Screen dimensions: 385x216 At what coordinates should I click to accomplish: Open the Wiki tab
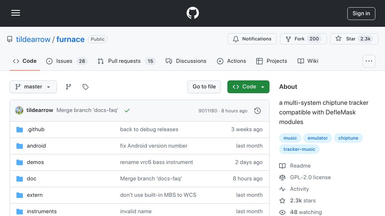[x=308, y=61]
